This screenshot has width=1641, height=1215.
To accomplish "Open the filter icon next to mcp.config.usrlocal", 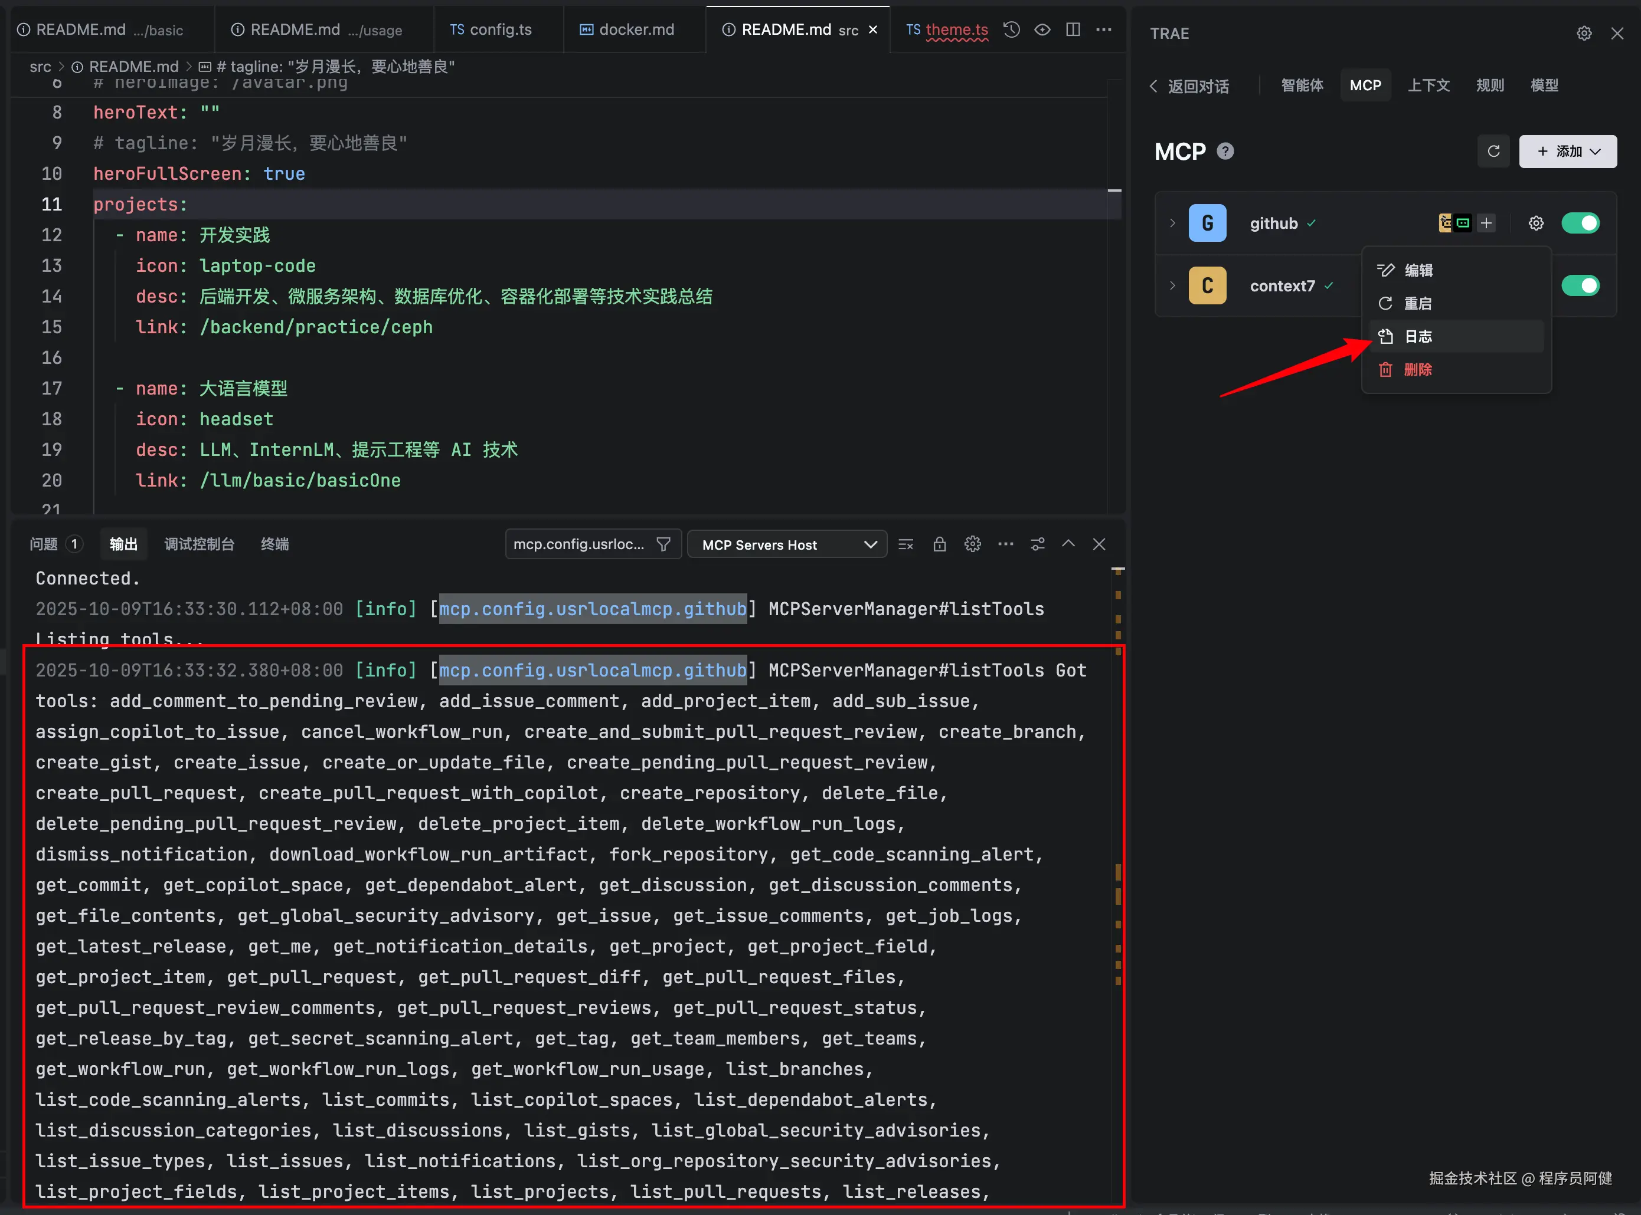I will [x=663, y=544].
